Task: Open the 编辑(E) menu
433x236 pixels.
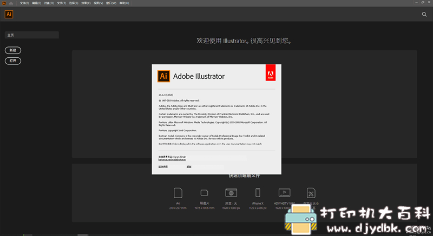Action: [36, 3]
